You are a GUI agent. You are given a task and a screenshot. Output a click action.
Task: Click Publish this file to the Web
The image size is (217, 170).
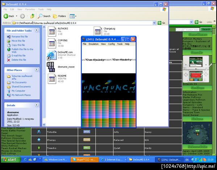[x=22, y=51]
